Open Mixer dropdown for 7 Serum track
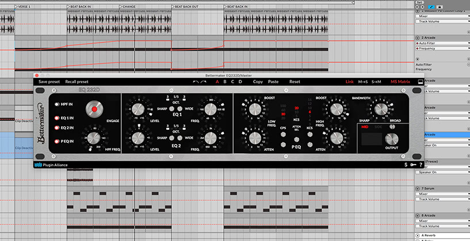Screen dimensions: 470x241 click(x=443, y=194)
